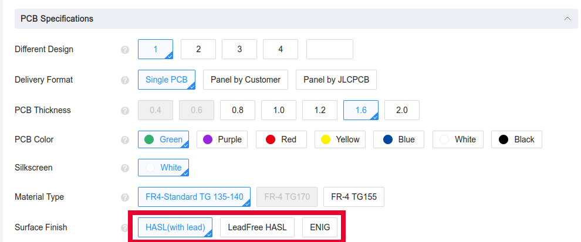Image resolution: width=581 pixels, height=242 pixels.
Task: Click the empty Different Design input box
Action: pyautogui.click(x=330, y=49)
